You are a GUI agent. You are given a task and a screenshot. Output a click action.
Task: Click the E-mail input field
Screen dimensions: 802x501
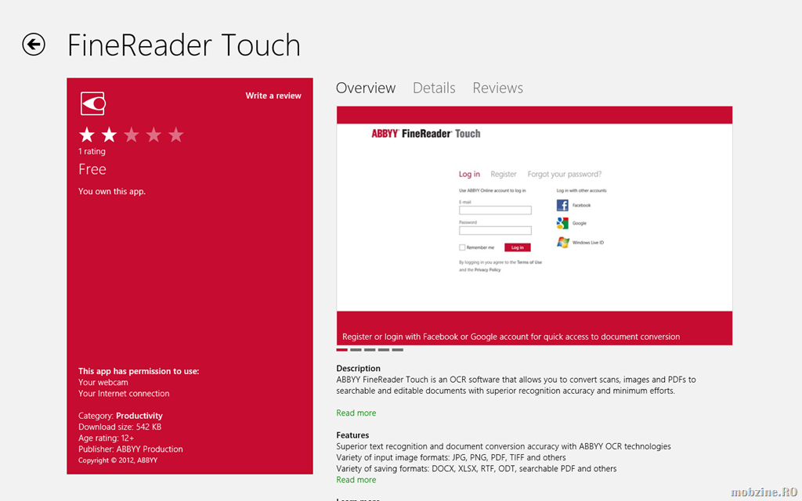pyautogui.click(x=495, y=211)
